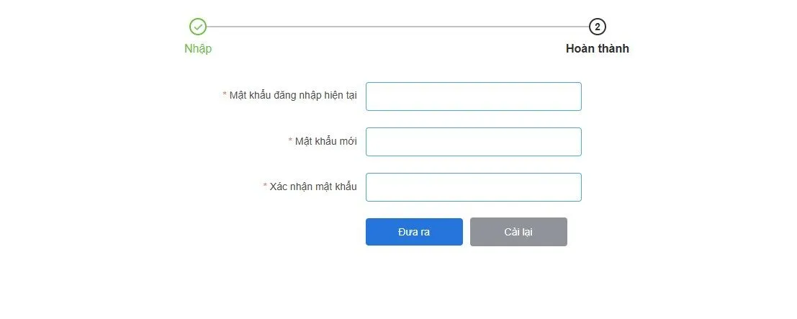Click the Xác nhận mật khẩu label text
The width and height of the screenshot is (797, 319).
tap(313, 187)
